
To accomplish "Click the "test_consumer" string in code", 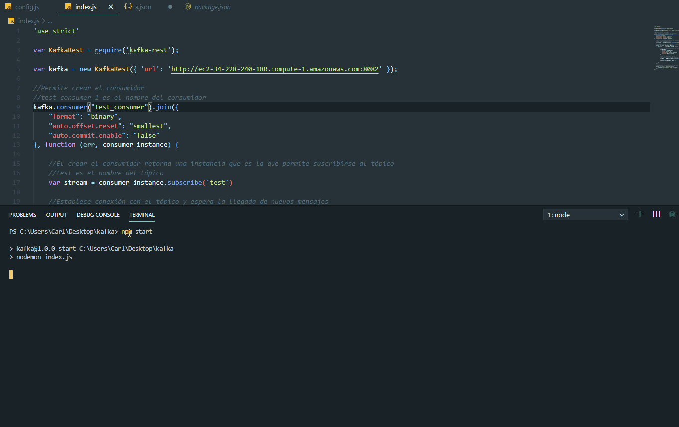I will click(x=120, y=107).
